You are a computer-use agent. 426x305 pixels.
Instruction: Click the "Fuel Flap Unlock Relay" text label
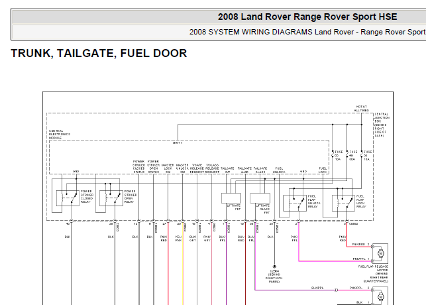click(314, 202)
